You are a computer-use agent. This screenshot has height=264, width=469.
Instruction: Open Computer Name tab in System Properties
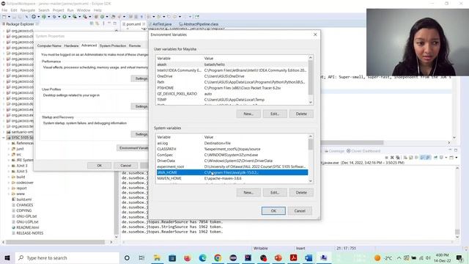click(x=49, y=45)
